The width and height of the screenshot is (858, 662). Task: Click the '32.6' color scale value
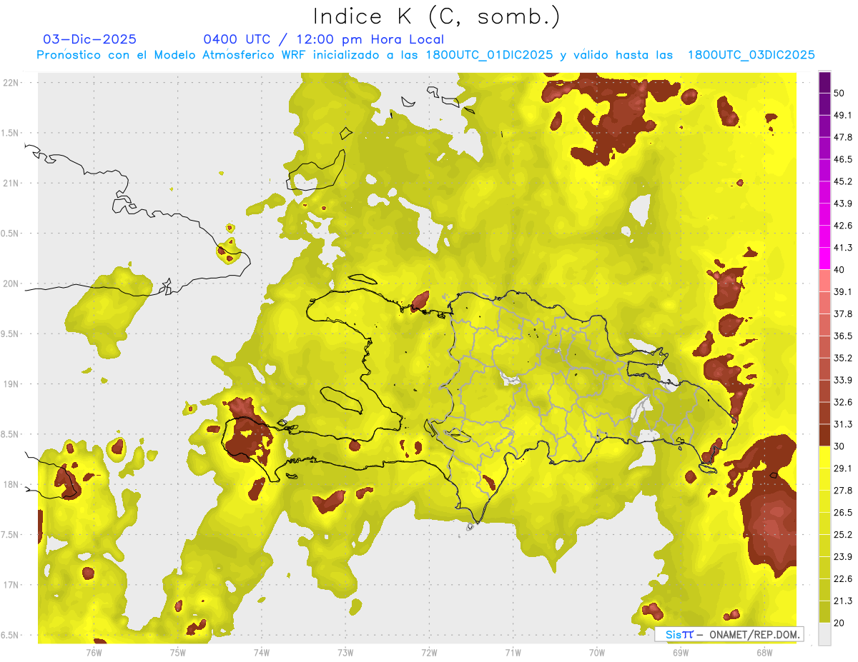click(x=843, y=402)
